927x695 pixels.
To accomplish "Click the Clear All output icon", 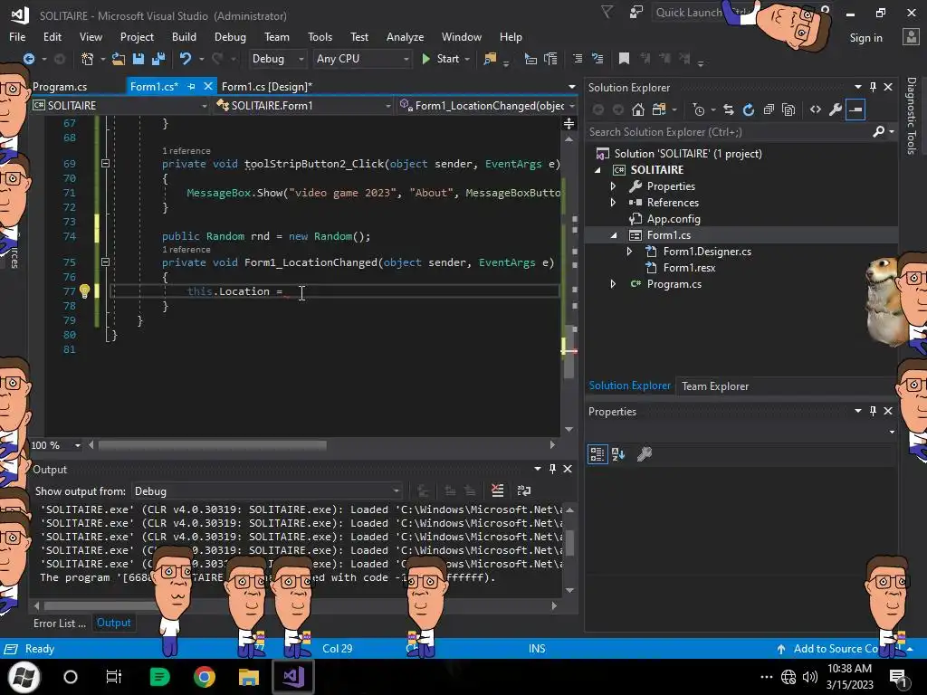I will pyautogui.click(x=497, y=490).
